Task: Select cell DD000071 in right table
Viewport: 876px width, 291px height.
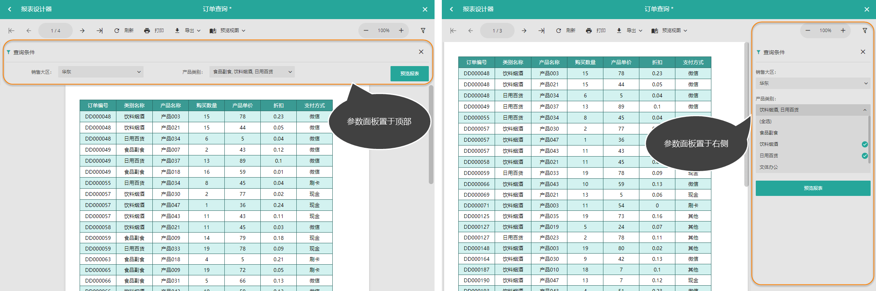Action: tap(477, 205)
